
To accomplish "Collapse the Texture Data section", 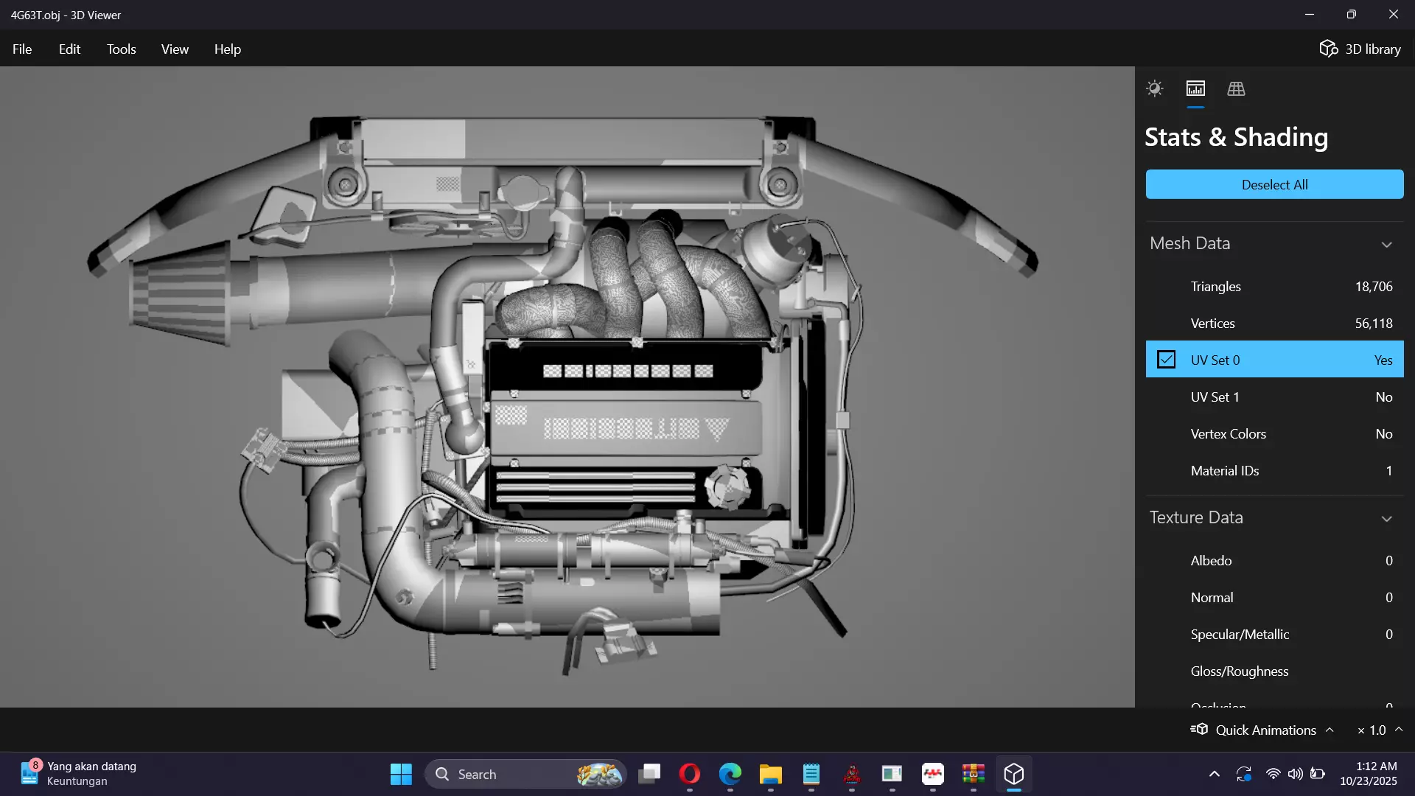I will 1386,518.
